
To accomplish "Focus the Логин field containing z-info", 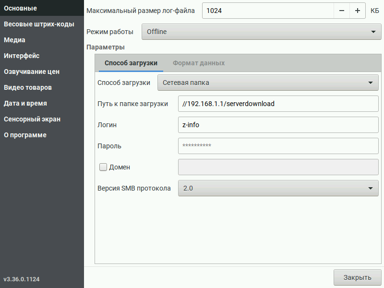I will click(x=278, y=125).
